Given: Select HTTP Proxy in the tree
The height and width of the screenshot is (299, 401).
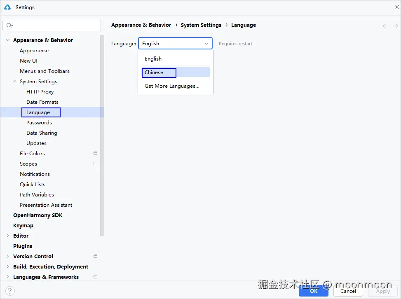Looking at the screenshot, I should click(40, 92).
